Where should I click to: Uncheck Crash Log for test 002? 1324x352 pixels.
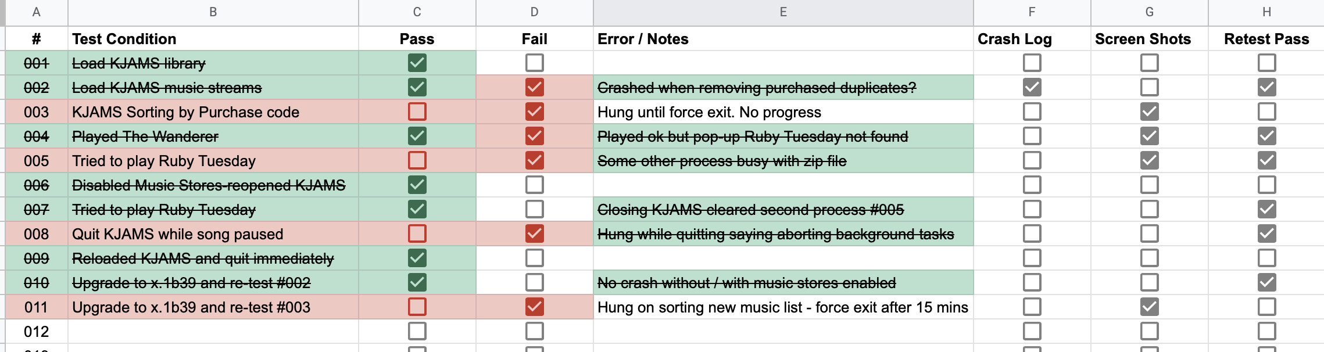1032,87
